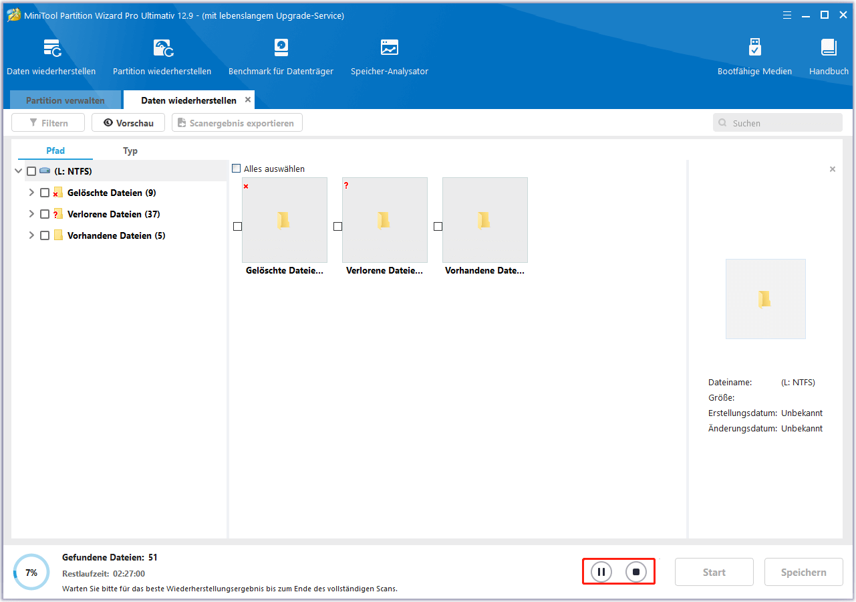The height and width of the screenshot is (602, 856).
Task: Check the box beside Gelöschte Dateien thumbnail
Action: click(237, 227)
